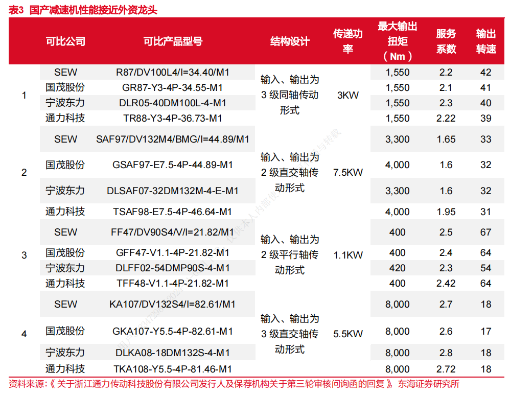Click the 传递功率 column header

(347, 41)
